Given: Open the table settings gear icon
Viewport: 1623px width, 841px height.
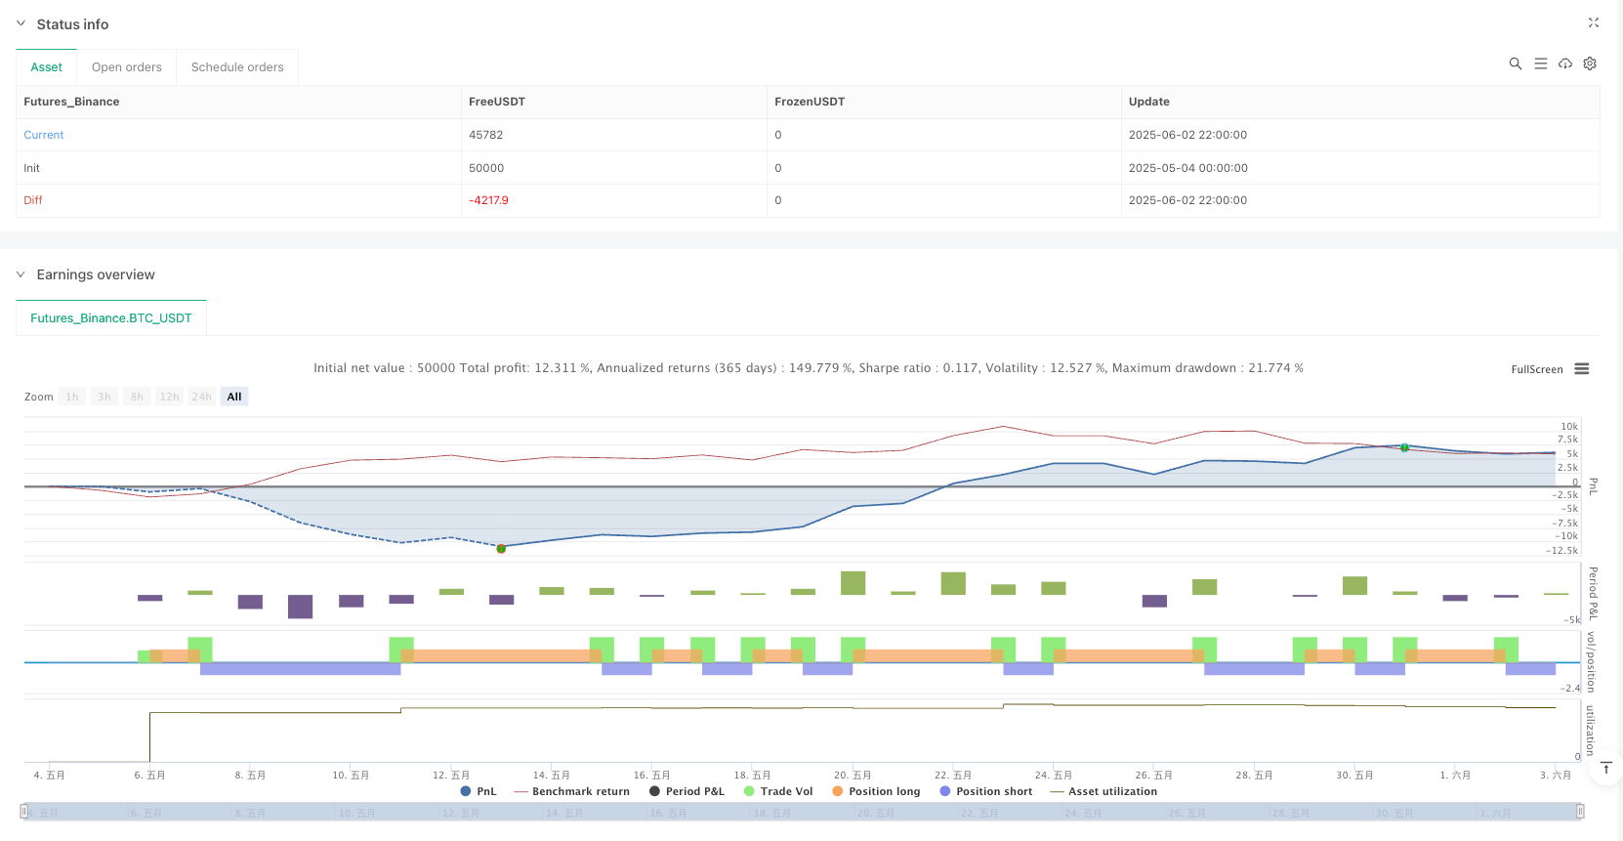Looking at the screenshot, I should tap(1590, 63).
